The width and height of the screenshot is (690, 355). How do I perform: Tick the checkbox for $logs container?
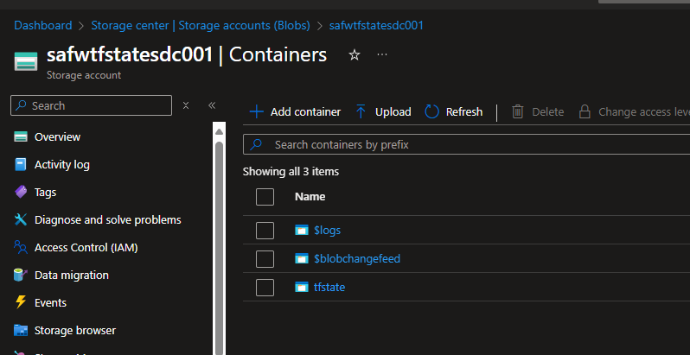(x=265, y=231)
